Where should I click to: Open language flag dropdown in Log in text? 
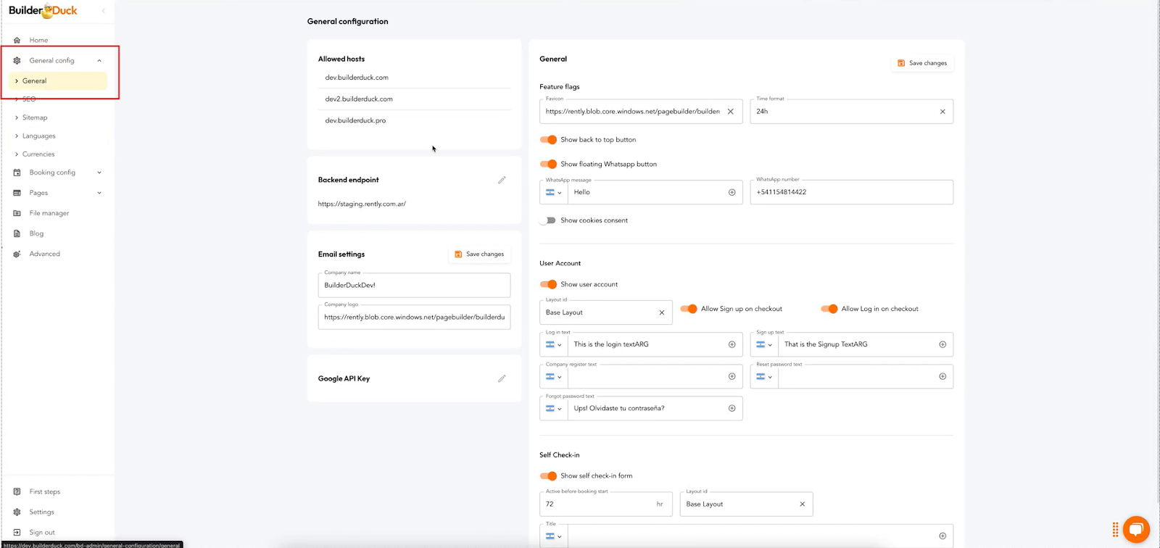pyautogui.click(x=554, y=345)
